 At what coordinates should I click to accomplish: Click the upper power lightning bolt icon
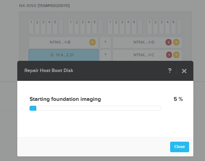tap(106, 42)
